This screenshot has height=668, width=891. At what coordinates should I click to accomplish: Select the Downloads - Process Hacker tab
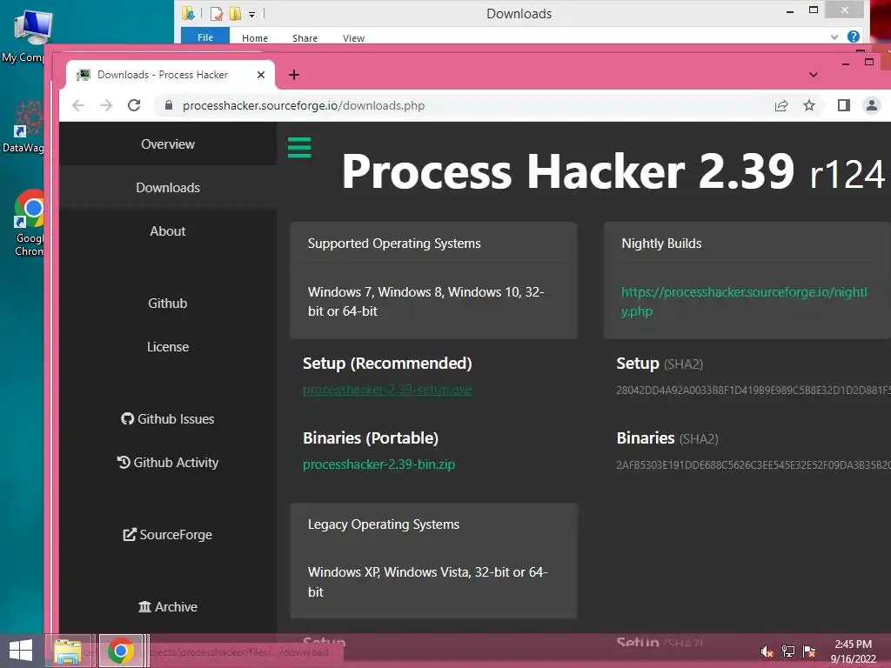point(170,75)
